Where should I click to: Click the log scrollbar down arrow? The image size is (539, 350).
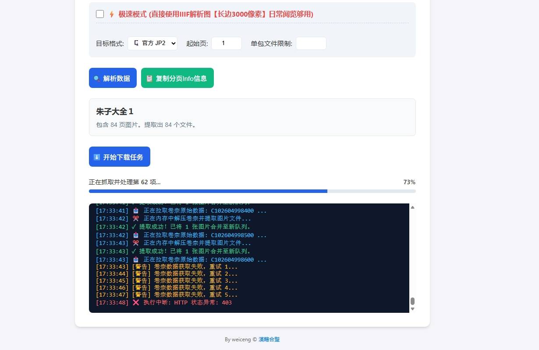tap(412, 309)
